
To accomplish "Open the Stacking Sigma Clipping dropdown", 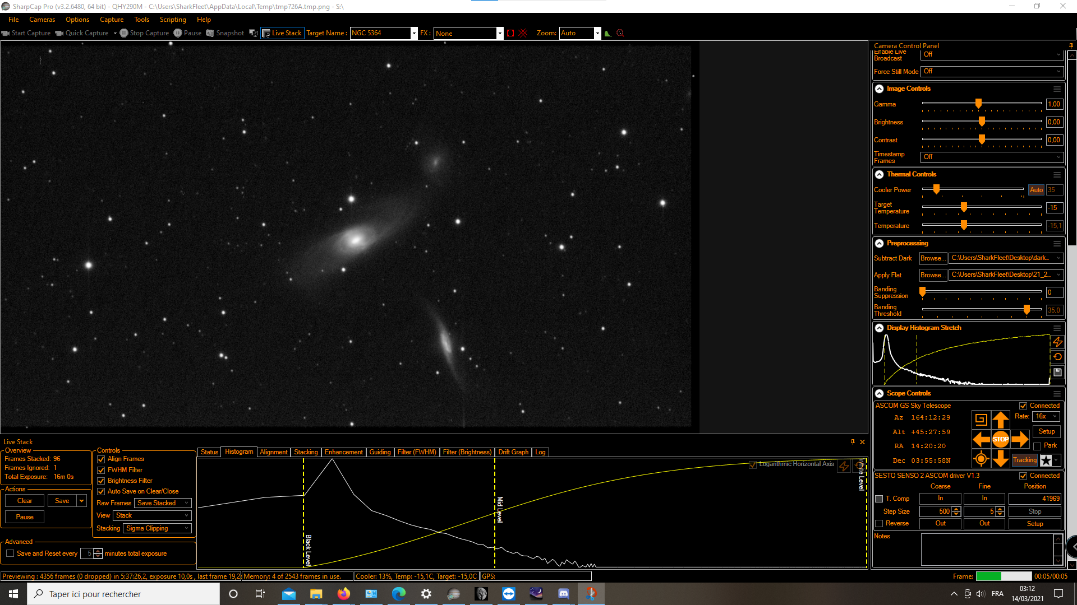I will pos(157,528).
